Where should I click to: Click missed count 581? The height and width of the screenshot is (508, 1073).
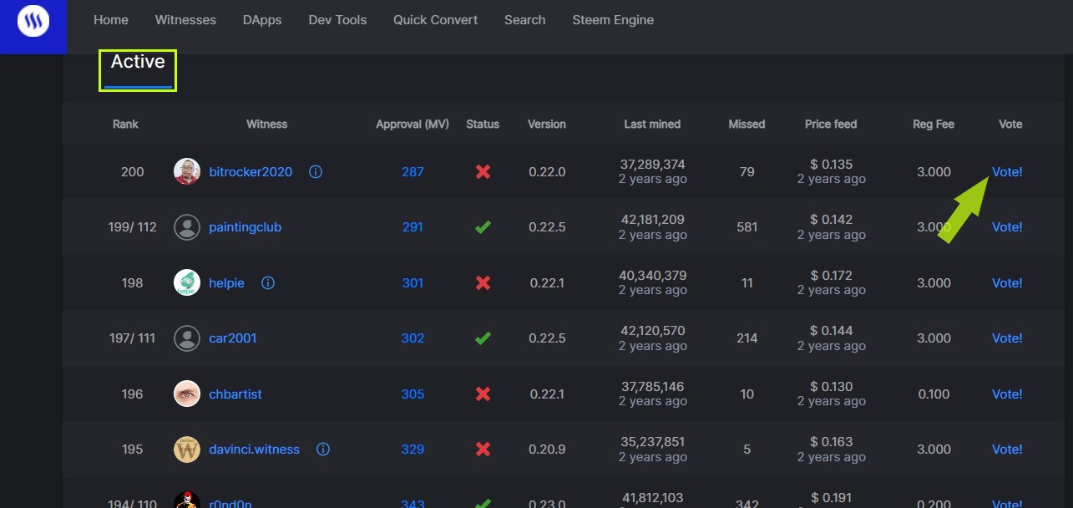point(747,227)
